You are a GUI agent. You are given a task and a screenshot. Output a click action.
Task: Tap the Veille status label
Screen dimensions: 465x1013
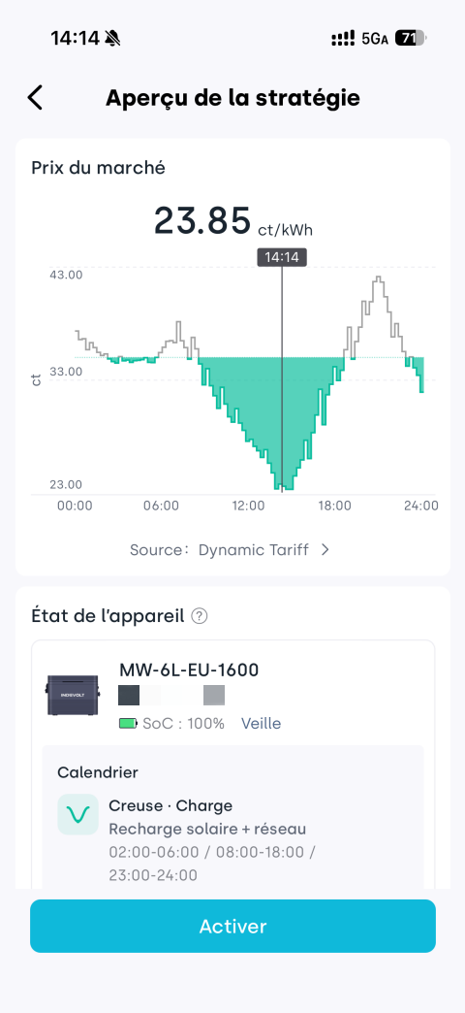[x=262, y=724]
